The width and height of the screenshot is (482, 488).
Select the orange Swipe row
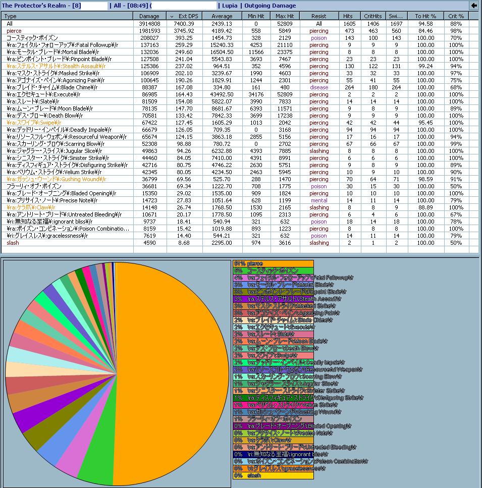240,123
